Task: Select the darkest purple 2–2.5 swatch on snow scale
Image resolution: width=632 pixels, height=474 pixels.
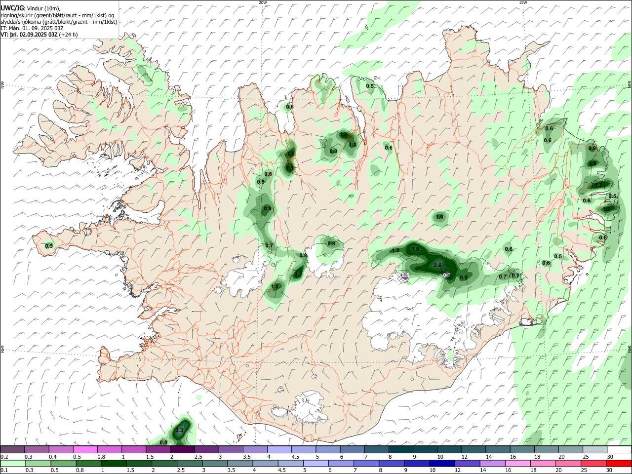Action: (182, 449)
